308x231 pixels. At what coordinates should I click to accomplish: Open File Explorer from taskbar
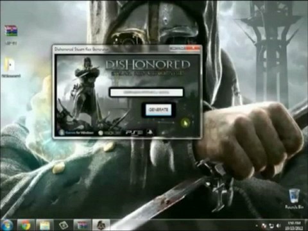(44, 225)
